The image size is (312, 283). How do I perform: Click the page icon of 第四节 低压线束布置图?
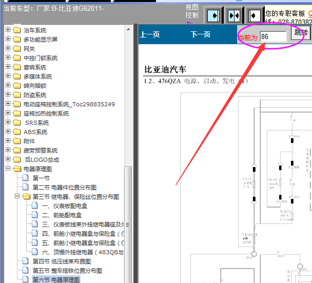pos(26,261)
